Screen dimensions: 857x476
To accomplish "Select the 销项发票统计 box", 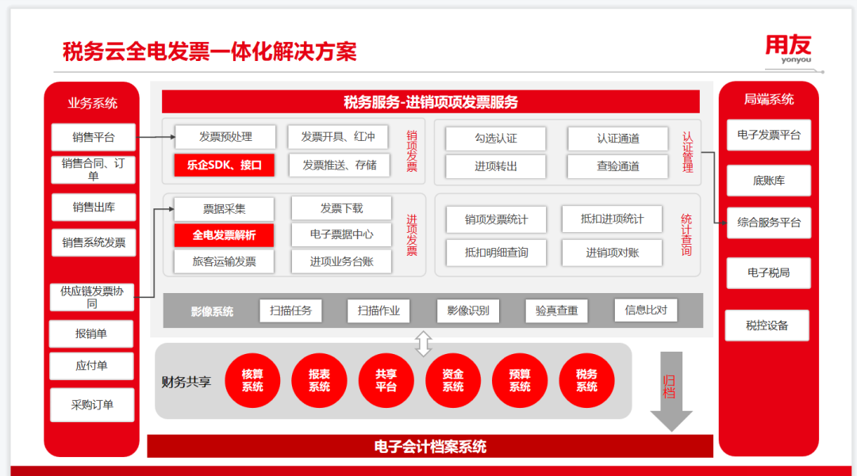I will (496, 219).
